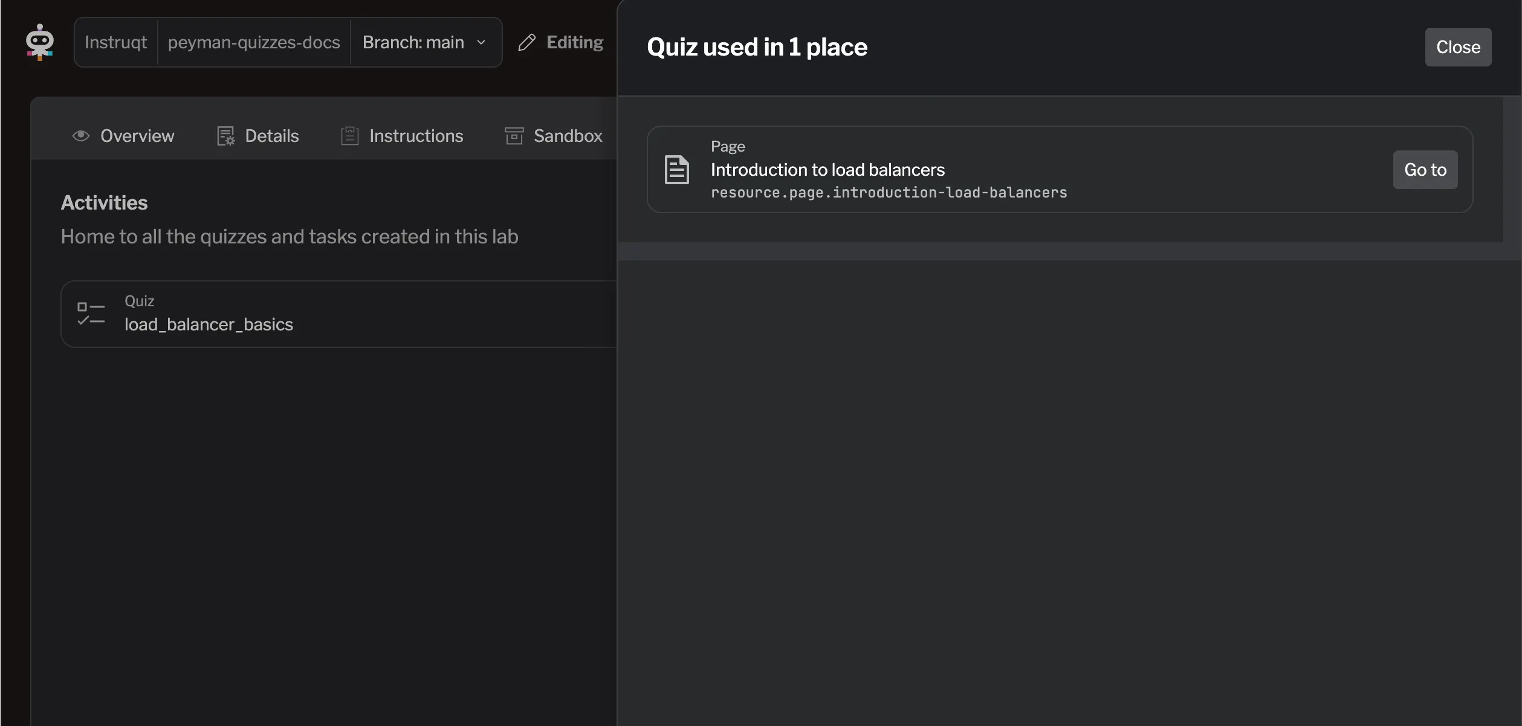The image size is (1522, 726).
Task: Click the Instructions clipboard icon
Action: [x=349, y=135]
